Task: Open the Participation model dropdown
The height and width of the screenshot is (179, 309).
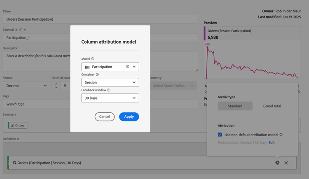Action: 134,67
